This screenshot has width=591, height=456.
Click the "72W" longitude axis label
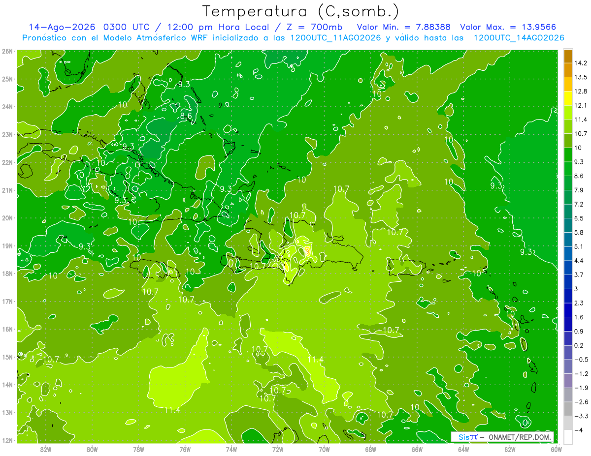click(278, 449)
